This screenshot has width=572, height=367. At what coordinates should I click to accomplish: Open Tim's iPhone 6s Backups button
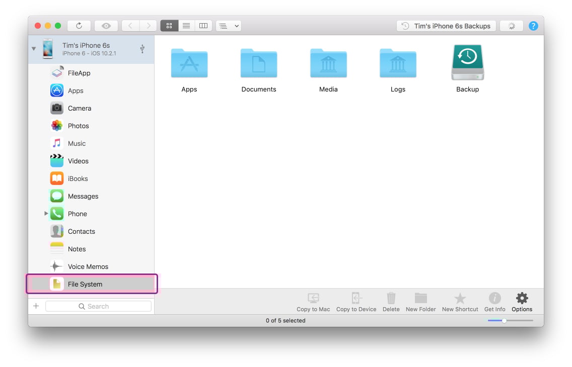point(446,26)
